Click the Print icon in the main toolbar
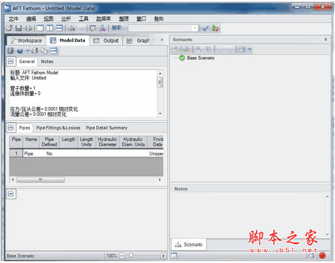The width and height of the screenshot is (335, 263). click(x=28, y=28)
